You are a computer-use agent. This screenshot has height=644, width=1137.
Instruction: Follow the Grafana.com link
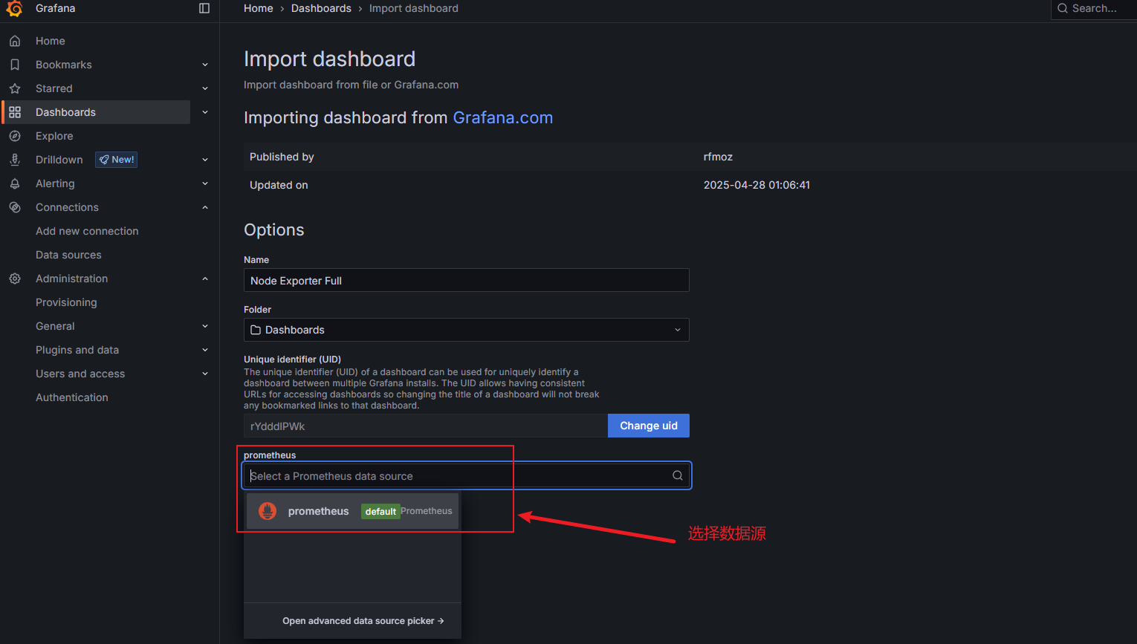click(x=502, y=118)
